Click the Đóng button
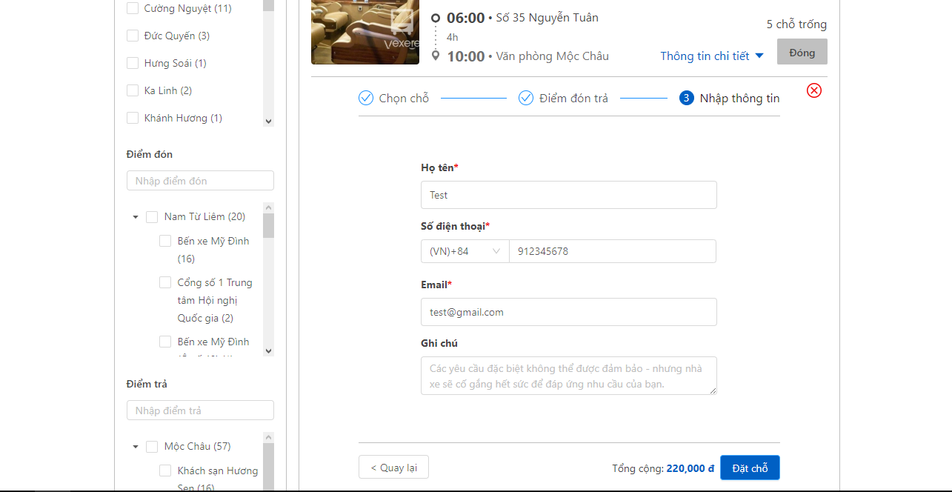Screen dimensions: 952x492 tap(802, 52)
